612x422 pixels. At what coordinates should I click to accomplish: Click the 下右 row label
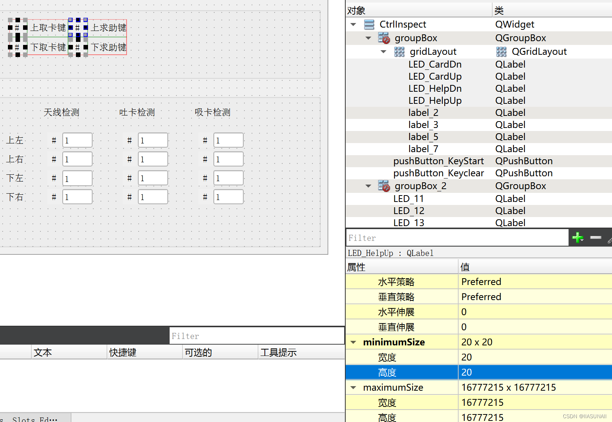click(x=15, y=197)
